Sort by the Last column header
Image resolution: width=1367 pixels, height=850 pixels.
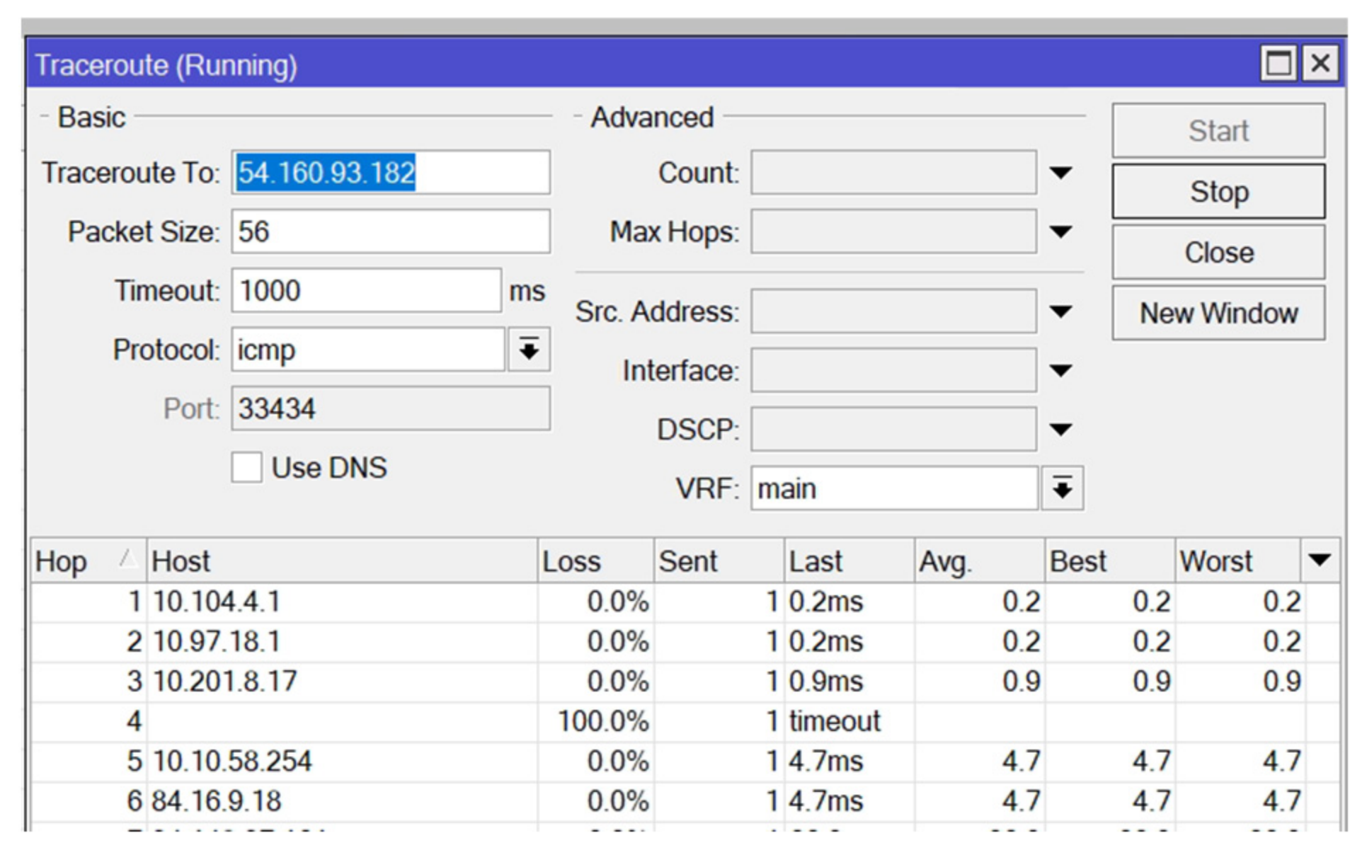[x=850, y=561]
